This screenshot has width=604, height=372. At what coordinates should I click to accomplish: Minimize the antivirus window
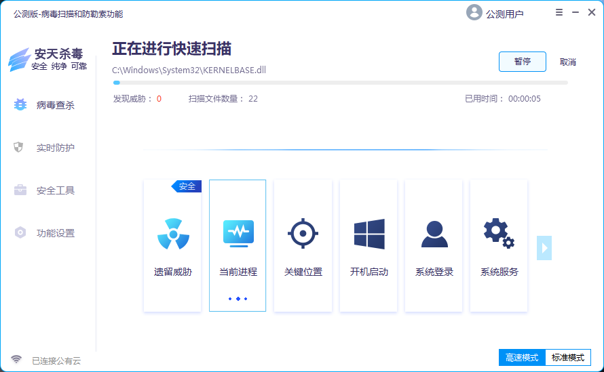(x=575, y=13)
